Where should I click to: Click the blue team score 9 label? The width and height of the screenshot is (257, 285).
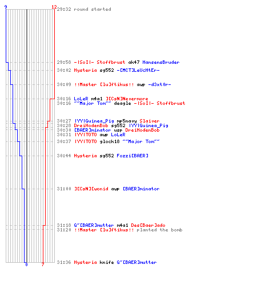(x=6, y=7)
